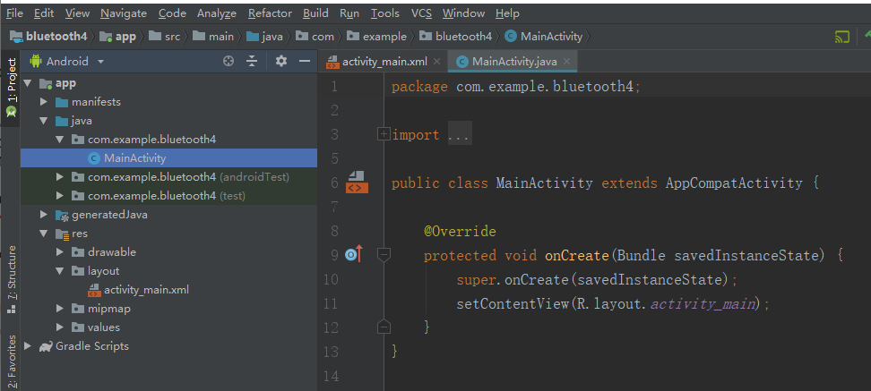Expand the drawable folder

tap(60, 252)
